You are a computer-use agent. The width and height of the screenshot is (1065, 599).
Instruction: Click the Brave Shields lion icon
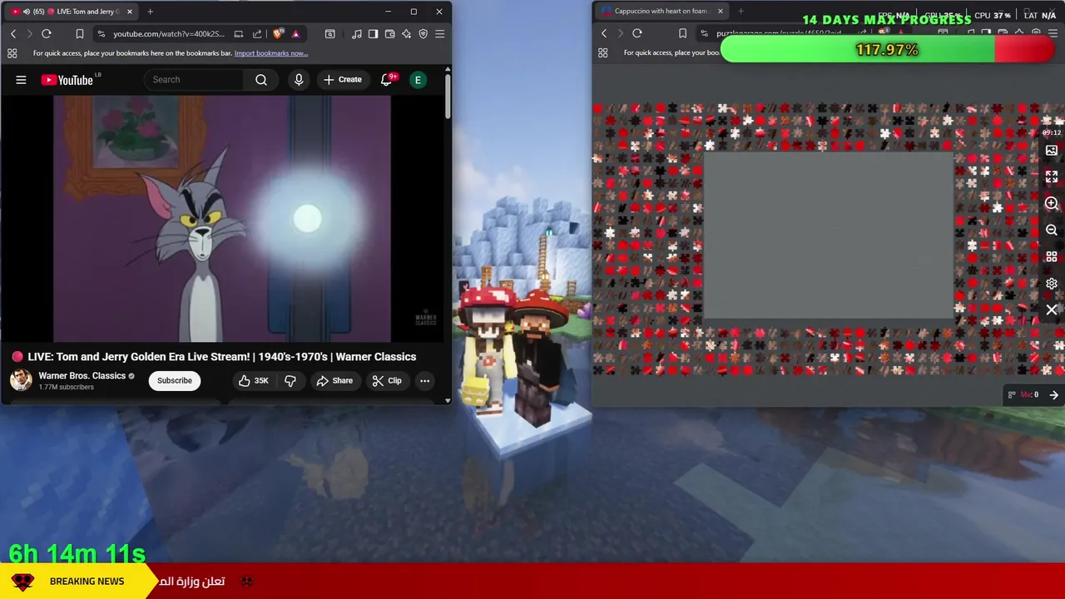click(x=278, y=34)
